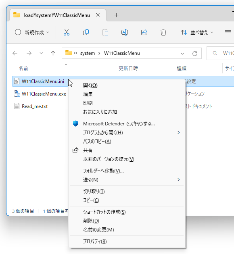Select file W11ClassicMenu.exe
Viewport: 234px width, 254px height.
pos(44,94)
